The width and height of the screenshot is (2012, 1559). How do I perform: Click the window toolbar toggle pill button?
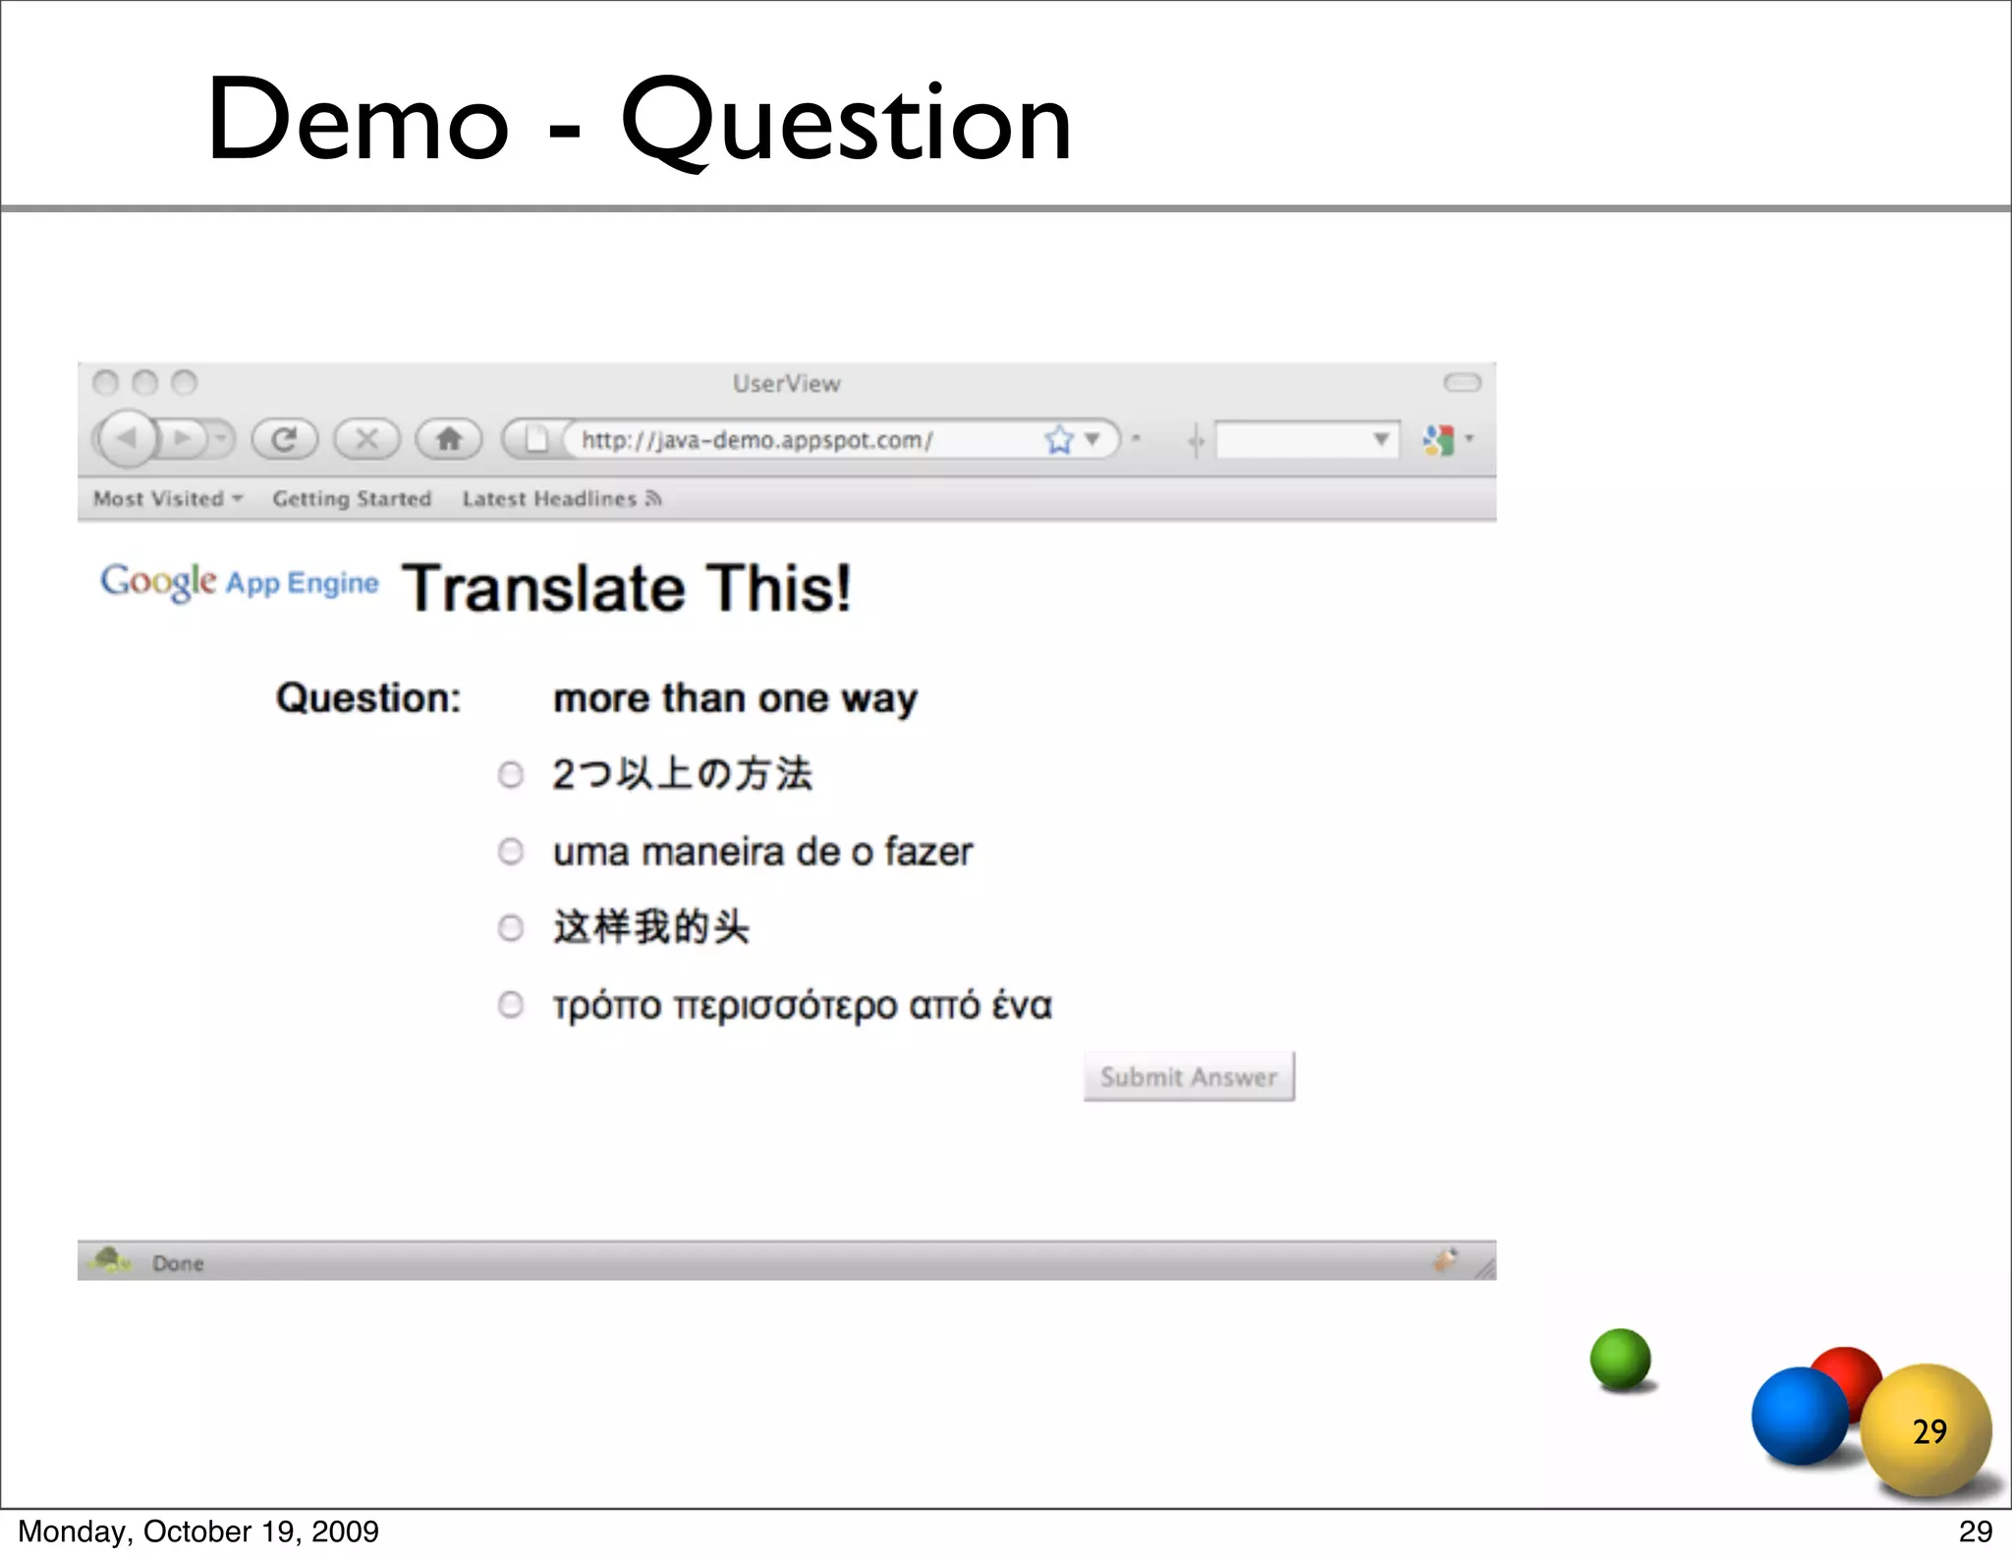[x=1462, y=382]
